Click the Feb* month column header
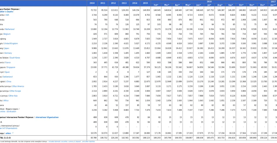The image size is (277, 143). (156, 5)
